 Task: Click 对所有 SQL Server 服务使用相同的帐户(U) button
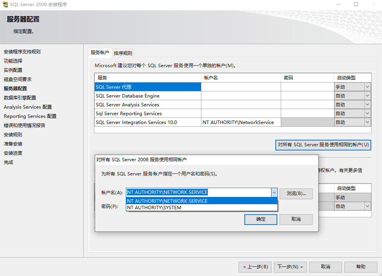(x=323, y=145)
